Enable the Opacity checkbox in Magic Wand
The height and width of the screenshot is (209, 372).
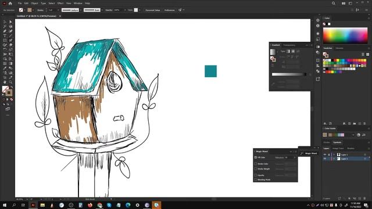click(256, 175)
